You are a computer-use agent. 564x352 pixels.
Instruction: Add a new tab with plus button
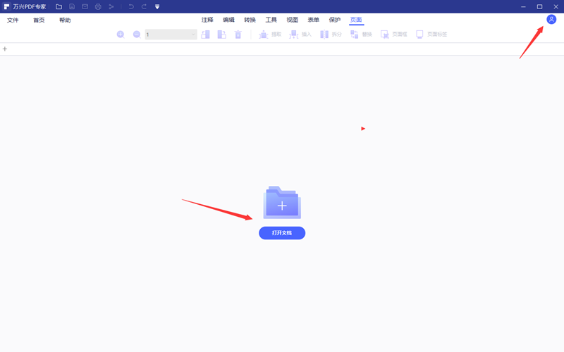(5, 49)
